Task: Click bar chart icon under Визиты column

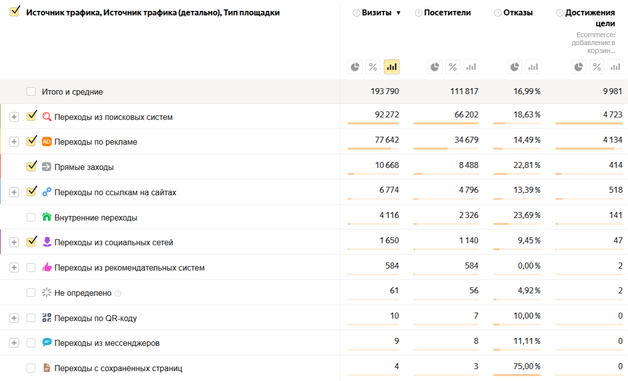Action: [392, 67]
